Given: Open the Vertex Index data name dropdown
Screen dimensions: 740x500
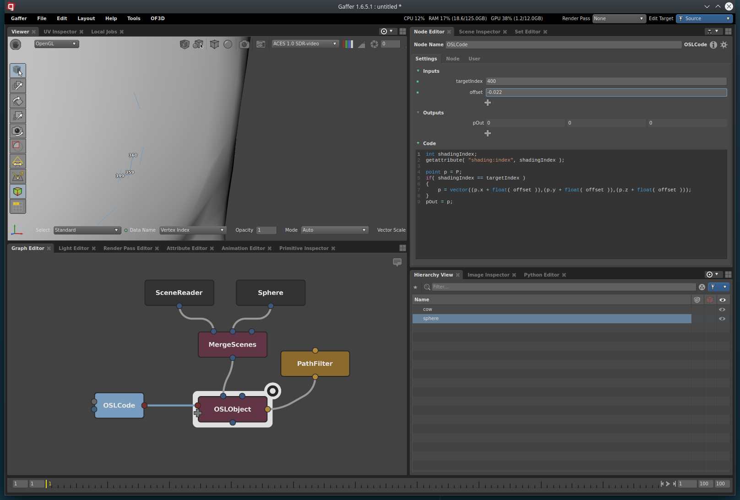Looking at the screenshot, I should (x=192, y=230).
